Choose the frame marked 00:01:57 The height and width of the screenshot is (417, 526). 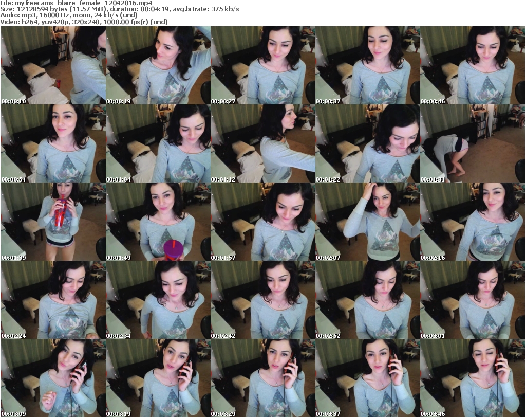coord(263,222)
